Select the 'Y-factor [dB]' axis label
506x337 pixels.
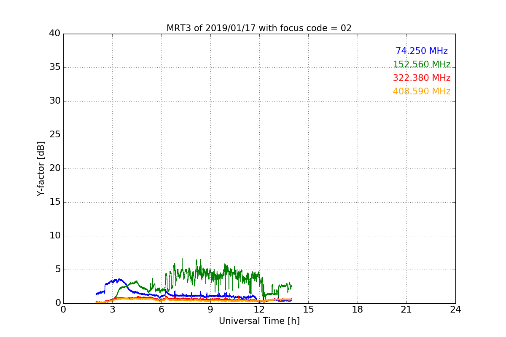(41, 168)
